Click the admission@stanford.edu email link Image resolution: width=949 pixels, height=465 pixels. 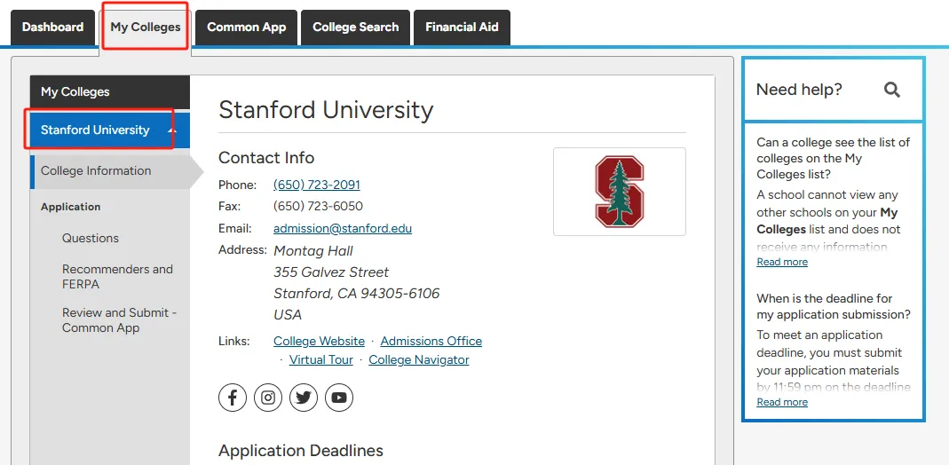click(343, 228)
